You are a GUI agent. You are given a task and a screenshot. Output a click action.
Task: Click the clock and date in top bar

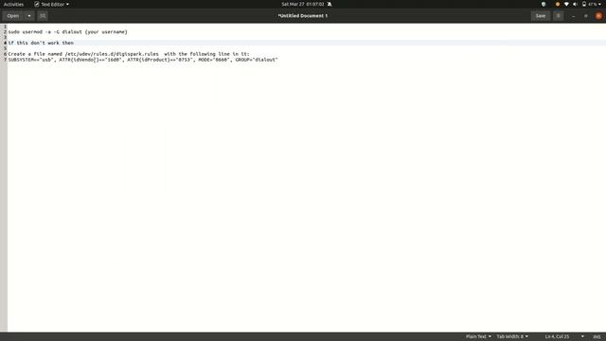(303, 4)
